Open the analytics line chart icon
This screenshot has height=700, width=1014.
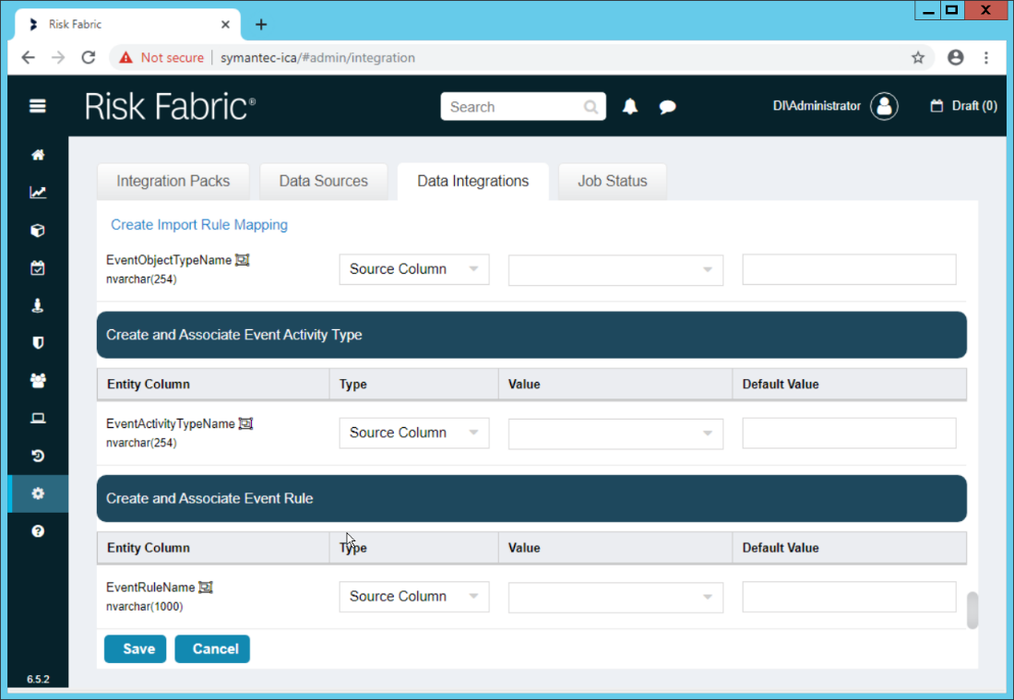[38, 193]
